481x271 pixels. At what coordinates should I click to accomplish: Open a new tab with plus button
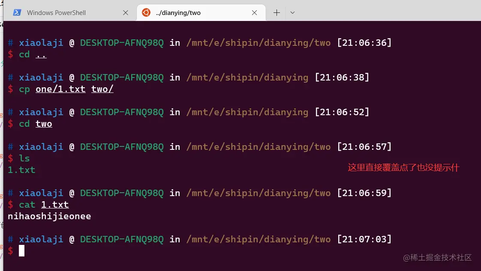(x=277, y=12)
